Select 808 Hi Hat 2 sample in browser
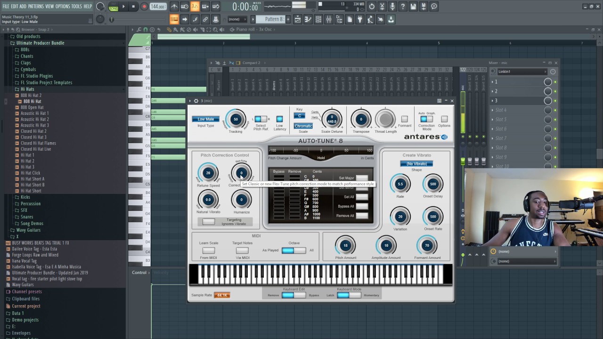Viewport: 603px width, 339px height. (x=31, y=96)
